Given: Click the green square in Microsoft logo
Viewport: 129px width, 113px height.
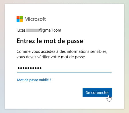Looking at the screenshot, I should [21, 17].
